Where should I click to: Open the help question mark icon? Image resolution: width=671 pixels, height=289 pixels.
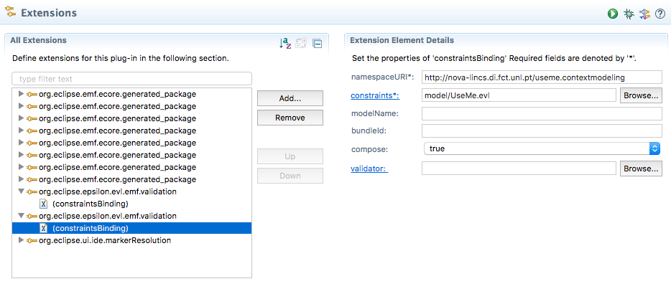pos(660,14)
